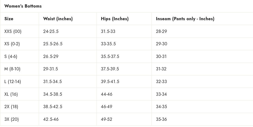Select the 2X (18) size cell
Viewport: 253px width, 127px height.
point(11,107)
